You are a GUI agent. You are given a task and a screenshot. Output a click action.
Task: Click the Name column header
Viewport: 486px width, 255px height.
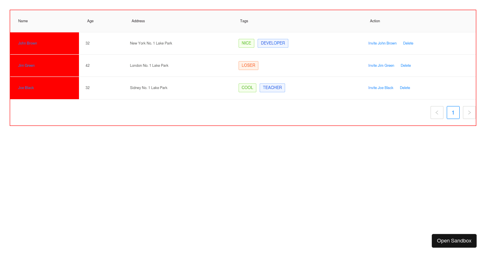pyautogui.click(x=23, y=21)
